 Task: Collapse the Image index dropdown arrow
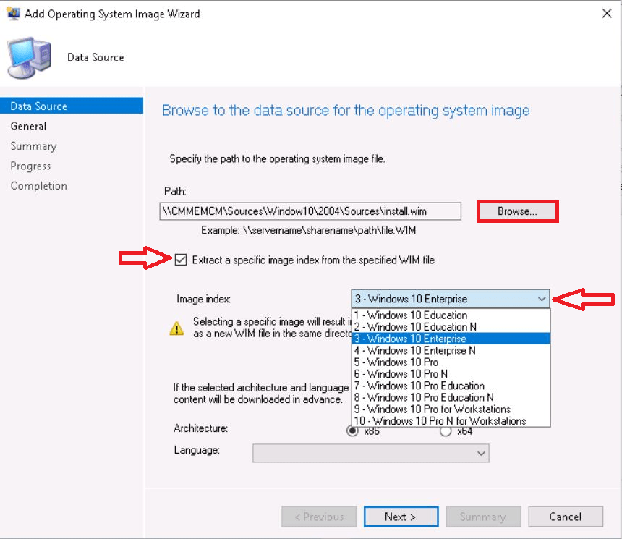click(542, 299)
